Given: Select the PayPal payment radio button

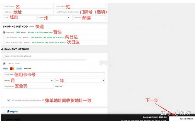Looking at the screenshot, I should coord(4,111).
